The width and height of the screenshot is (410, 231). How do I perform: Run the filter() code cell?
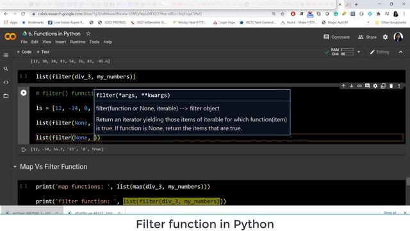tap(24, 92)
